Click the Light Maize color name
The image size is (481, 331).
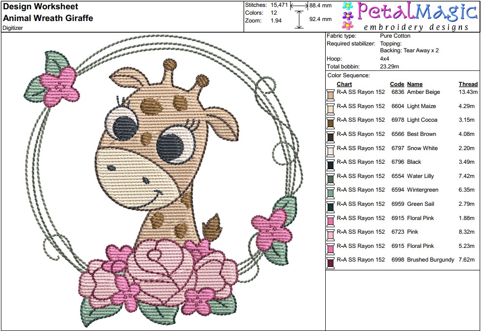(421, 106)
